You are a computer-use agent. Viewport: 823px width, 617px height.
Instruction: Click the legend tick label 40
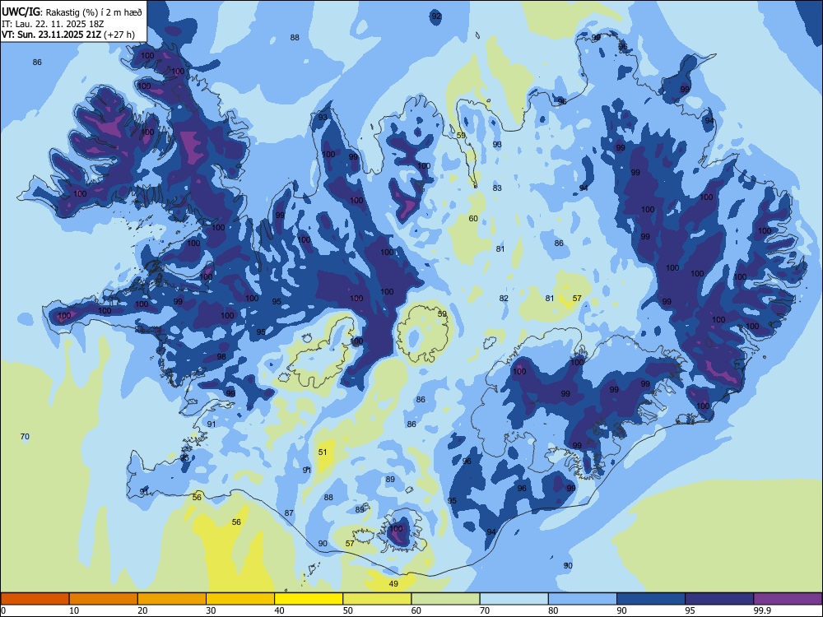(279, 610)
